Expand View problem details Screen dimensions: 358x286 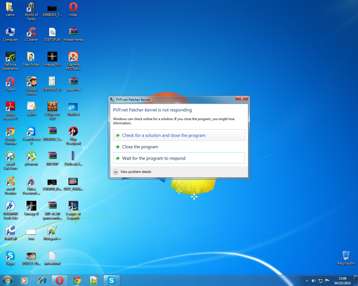click(x=116, y=172)
